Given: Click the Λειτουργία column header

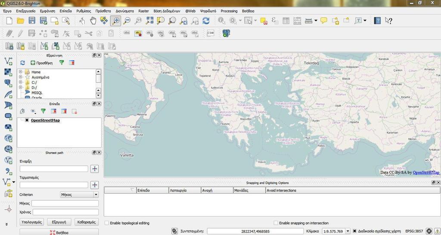Looking at the screenshot, I should click(x=185, y=190).
